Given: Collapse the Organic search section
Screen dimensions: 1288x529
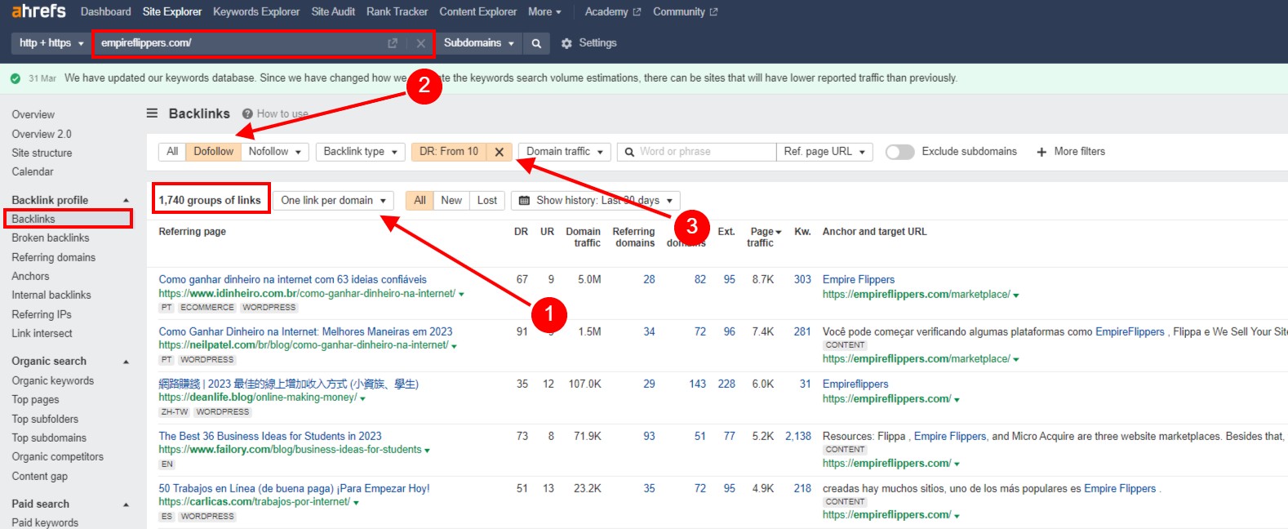Looking at the screenshot, I should click(x=126, y=362).
